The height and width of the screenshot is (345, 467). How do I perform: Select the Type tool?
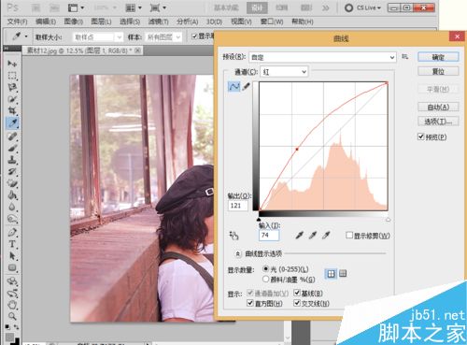click(12, 244)
